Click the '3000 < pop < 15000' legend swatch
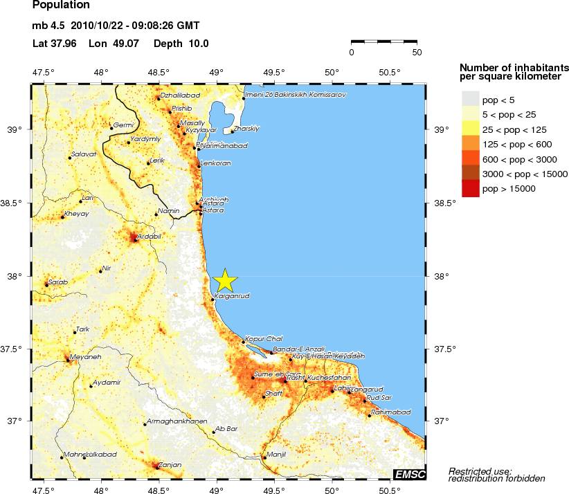Viewport: 569px width, 494px height. pyautogui.click(x=469, y=174)
